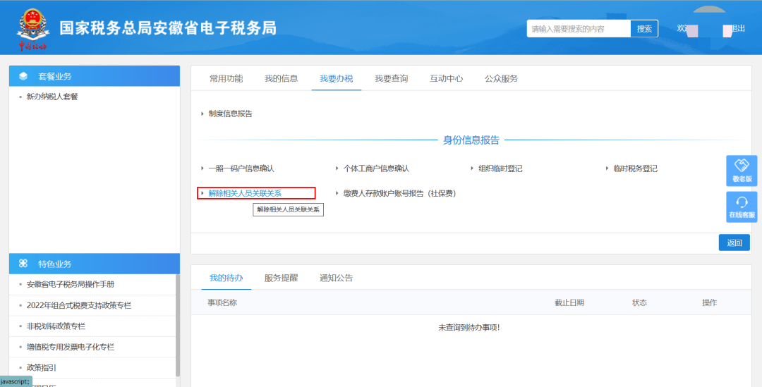Click the 特色业务 section header icon

[x=23, y=264]
